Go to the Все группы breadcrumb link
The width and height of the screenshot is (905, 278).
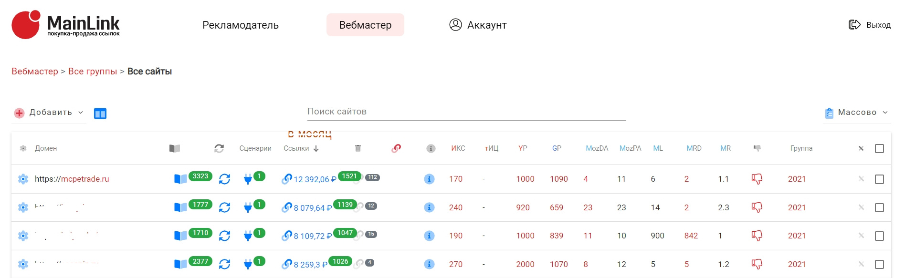[x=93, y=71]
